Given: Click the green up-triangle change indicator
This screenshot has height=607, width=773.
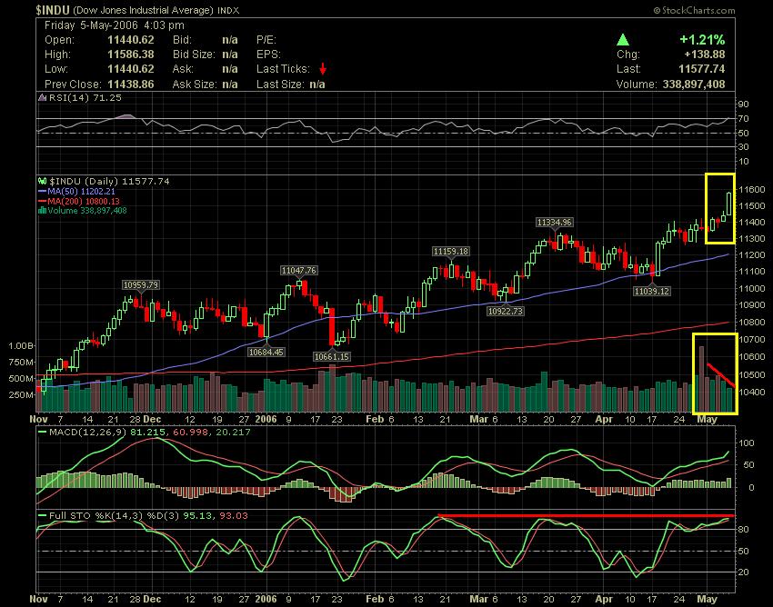Looking at the screenshot, I should [623, 40].
